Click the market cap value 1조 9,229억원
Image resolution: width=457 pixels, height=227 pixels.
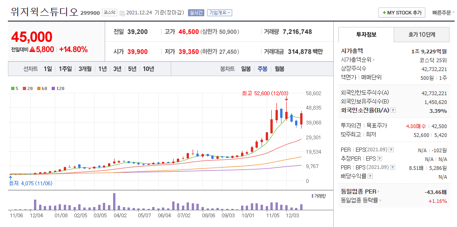(x=429, y=52)
